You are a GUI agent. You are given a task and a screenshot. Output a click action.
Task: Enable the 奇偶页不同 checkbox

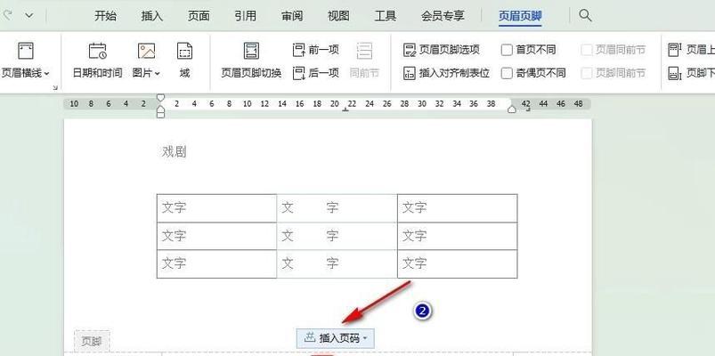507,73
